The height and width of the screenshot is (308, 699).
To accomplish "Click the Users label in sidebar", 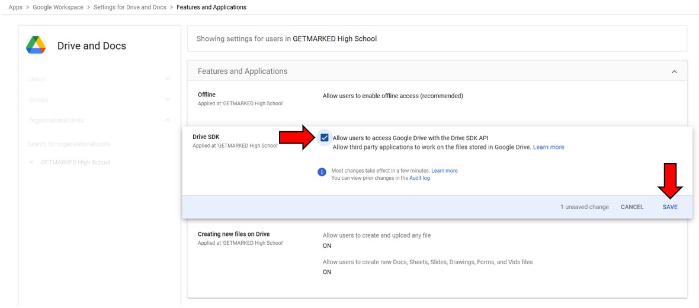I will (37, 79).
